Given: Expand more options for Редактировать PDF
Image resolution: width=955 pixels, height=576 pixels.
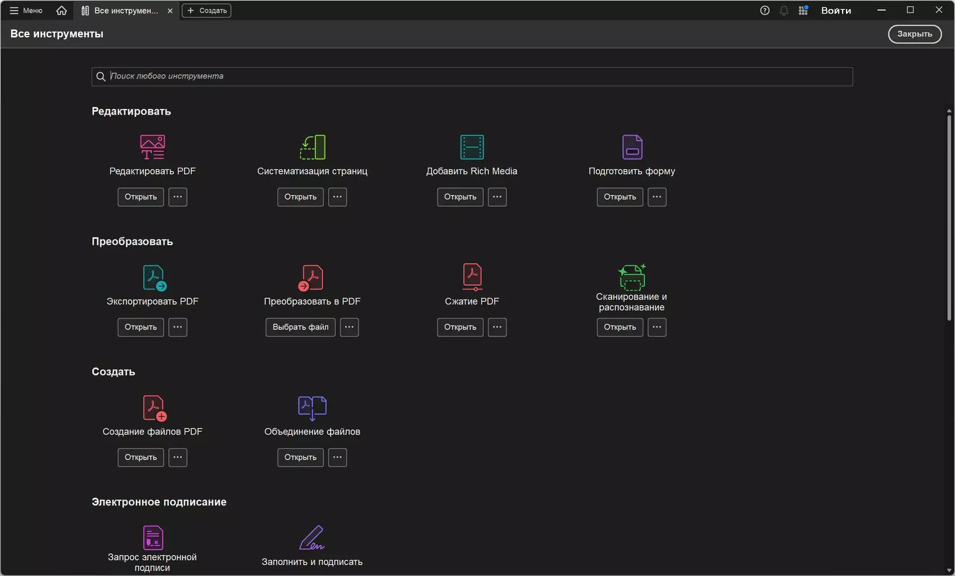Looking at the screenshot, I should point(177,197).
